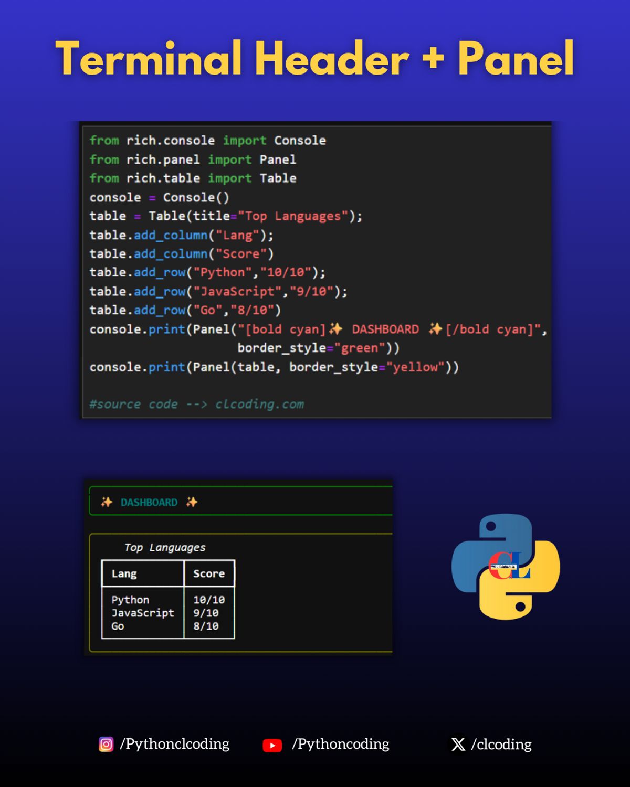Select the Score column header in table
Screen dimensions: 630x787
tap(209, 573)
